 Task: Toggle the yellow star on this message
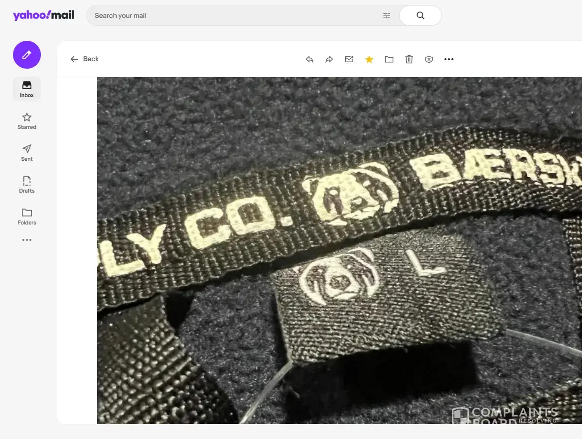coord(369,59)
